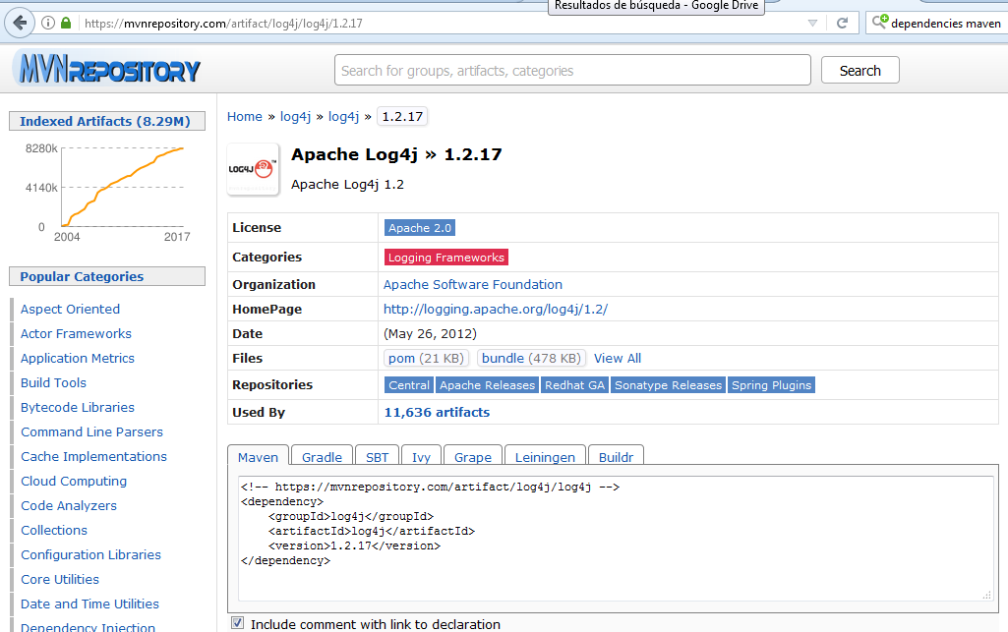Download the bundle (478 KB) file
The image size is (1008, 632).
[x=531, y=359]
